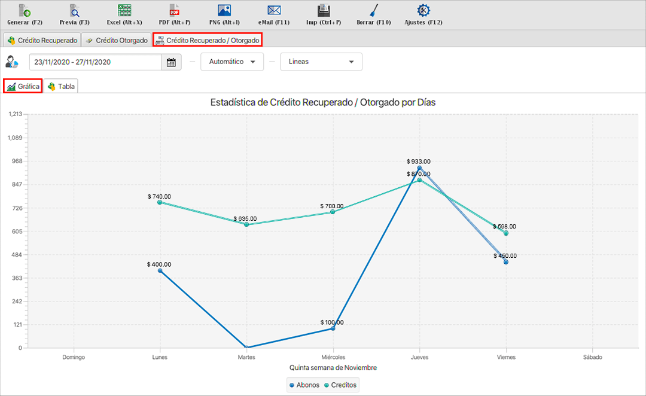Viewport: 646px width, 396px height.
Task: Expand the Automático dropdown
Action: (x=232, y=62)
